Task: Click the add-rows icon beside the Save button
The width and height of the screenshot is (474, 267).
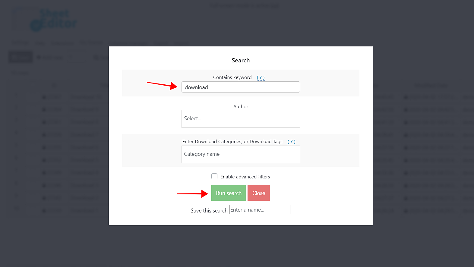Action: (x=39, y=57)
